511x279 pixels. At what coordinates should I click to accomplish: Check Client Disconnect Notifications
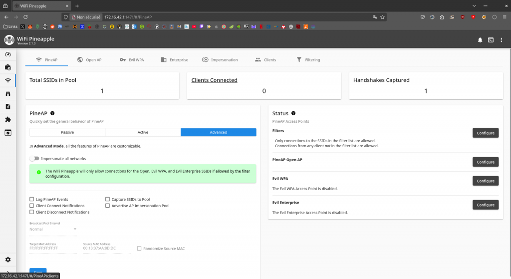pyautogui.click(x=31, y=212)
